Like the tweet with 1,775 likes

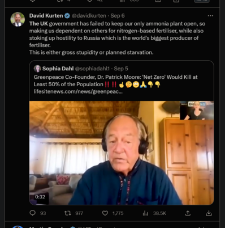(105, 213)
